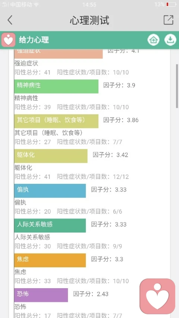Tap the back arrow in header
The height and width of the screenshot is (318, 179).
coord(10,20)
